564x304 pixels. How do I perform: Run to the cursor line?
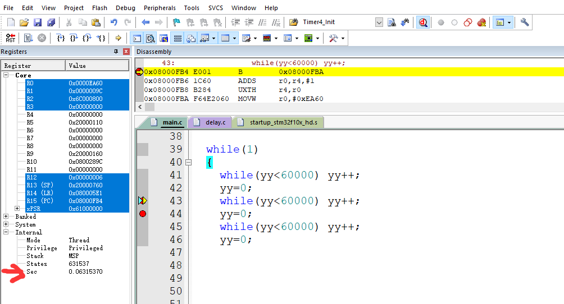coord(101,38)
